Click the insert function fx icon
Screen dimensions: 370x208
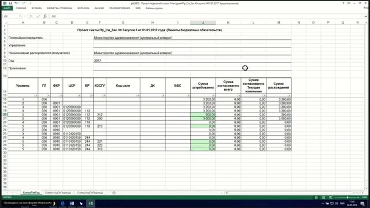45,16
